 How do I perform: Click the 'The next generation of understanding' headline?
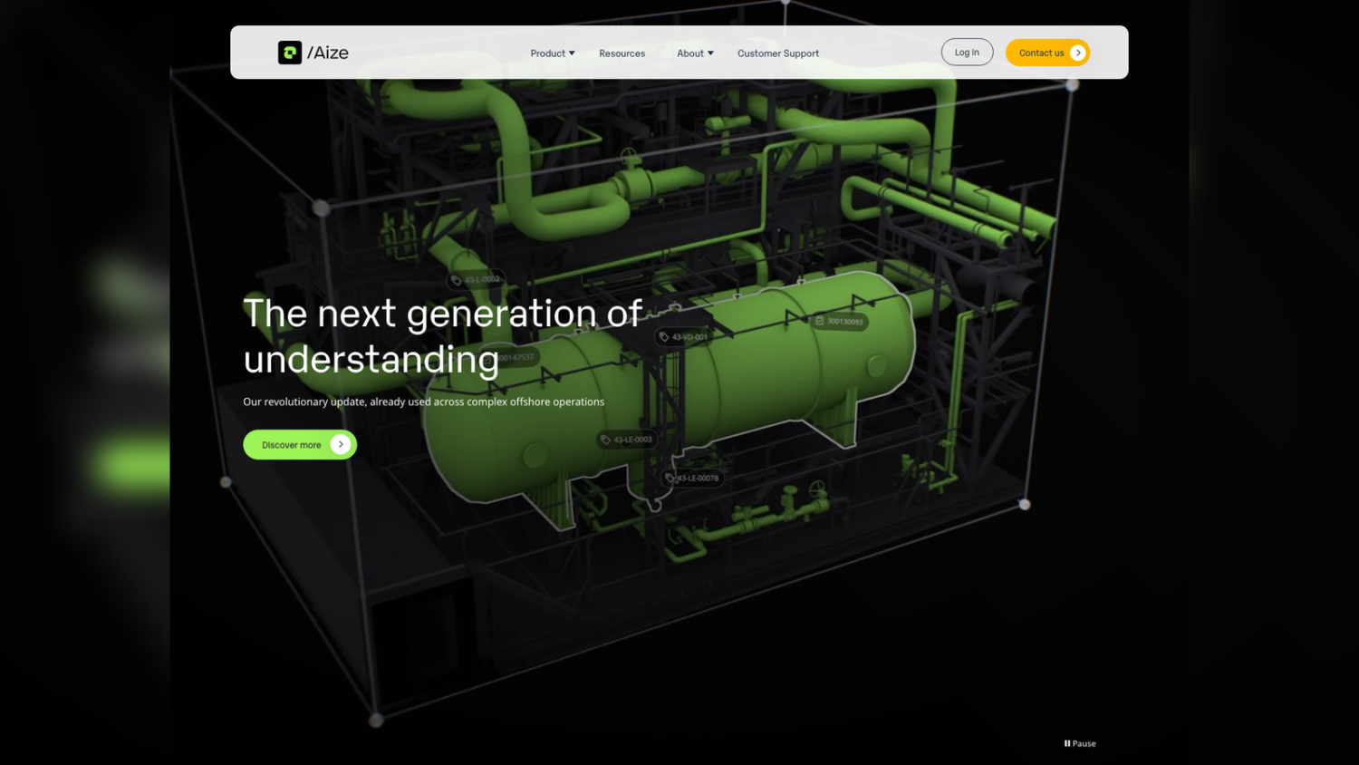443,336
